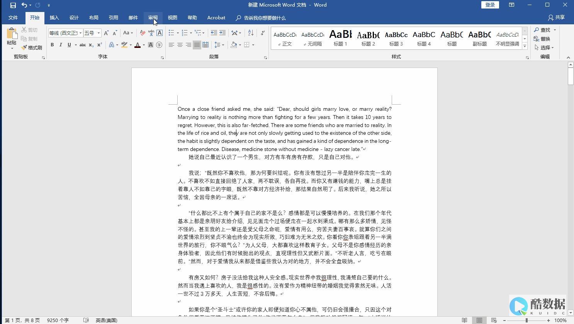The height and width of the screenshot is (324, 574).
Task: Click the Tell me search box
Action: coord(261,18)
